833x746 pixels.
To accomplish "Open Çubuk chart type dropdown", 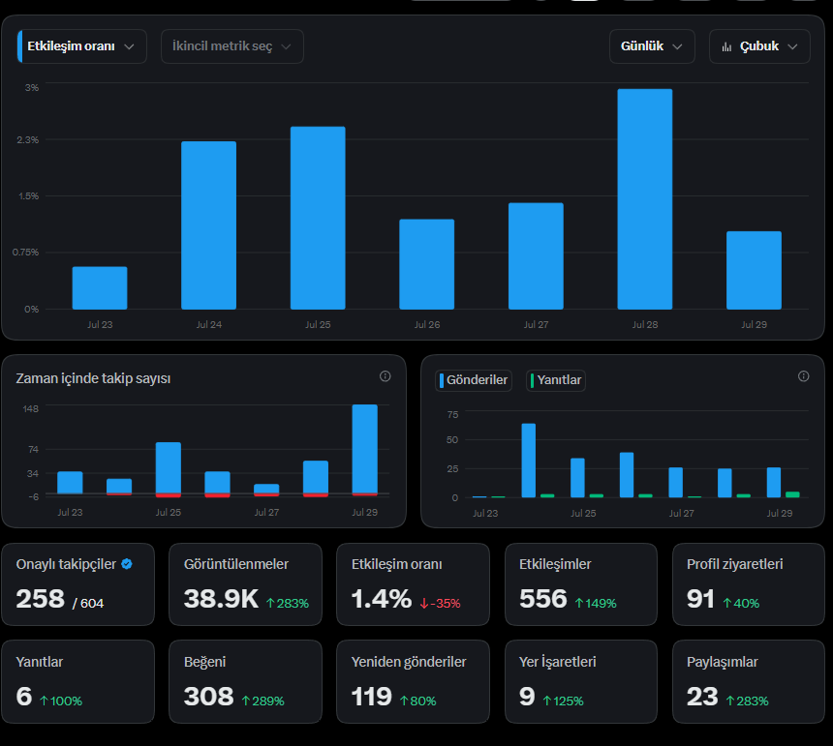I will [759, 46].
